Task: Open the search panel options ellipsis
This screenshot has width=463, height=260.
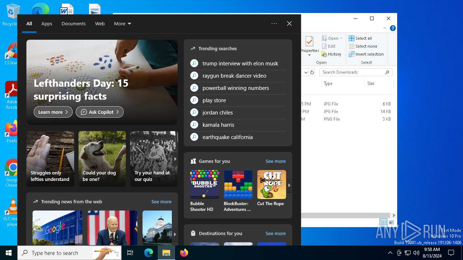Action: [x=274, y=23]
